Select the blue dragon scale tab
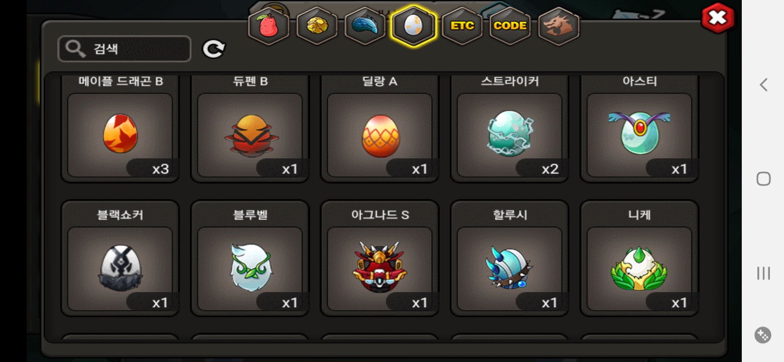This screenshot has width=784, height=362. click(x=365, y=26)
